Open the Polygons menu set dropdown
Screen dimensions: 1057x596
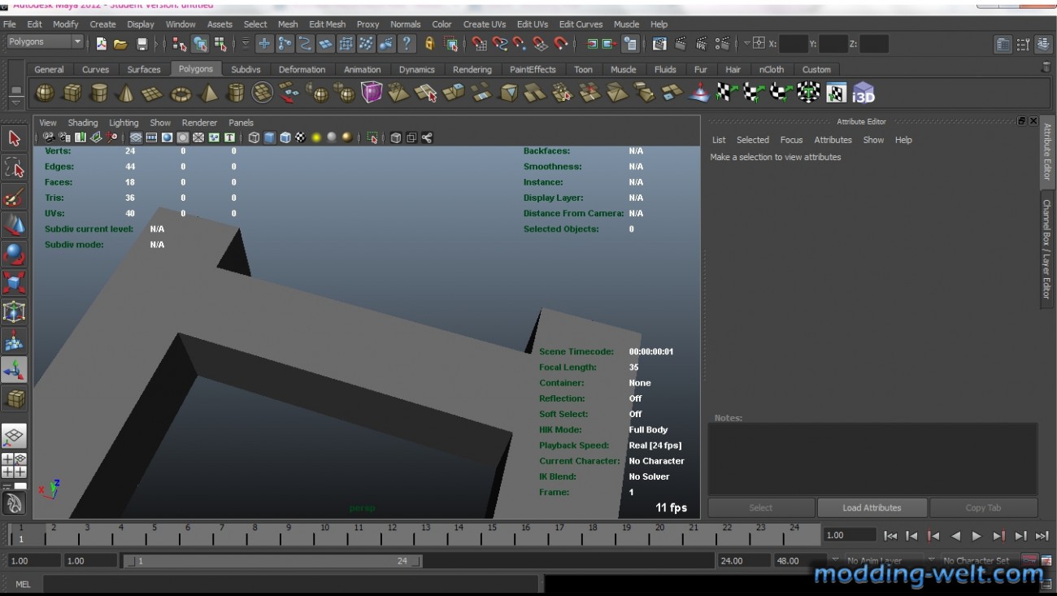point(45,42)
